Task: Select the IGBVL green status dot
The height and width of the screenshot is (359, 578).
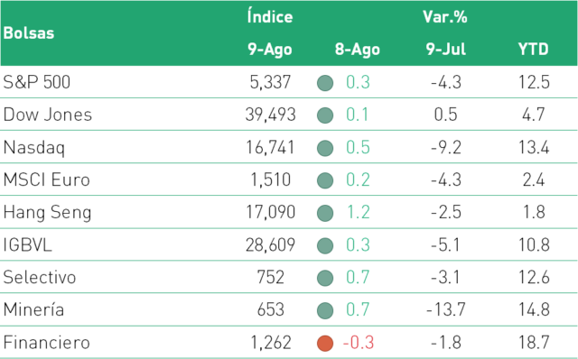Action: 325,245
